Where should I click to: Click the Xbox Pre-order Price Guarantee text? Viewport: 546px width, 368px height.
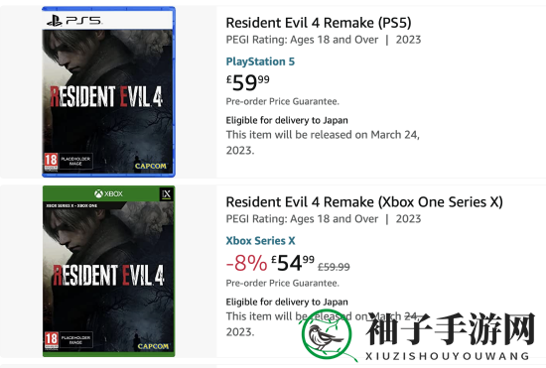pyautogui.click(x=282, y=283)
